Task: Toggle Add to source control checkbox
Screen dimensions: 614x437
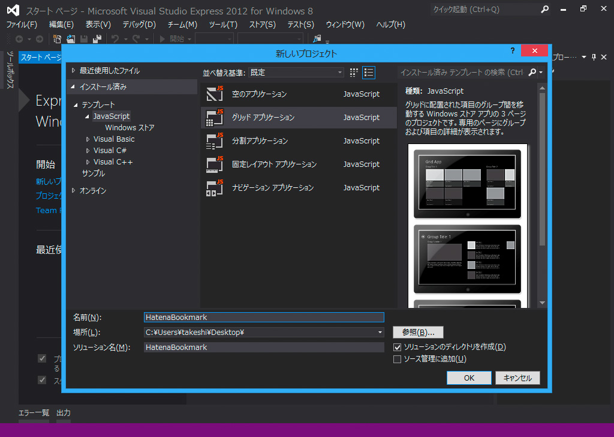Action: pos(397,359)
